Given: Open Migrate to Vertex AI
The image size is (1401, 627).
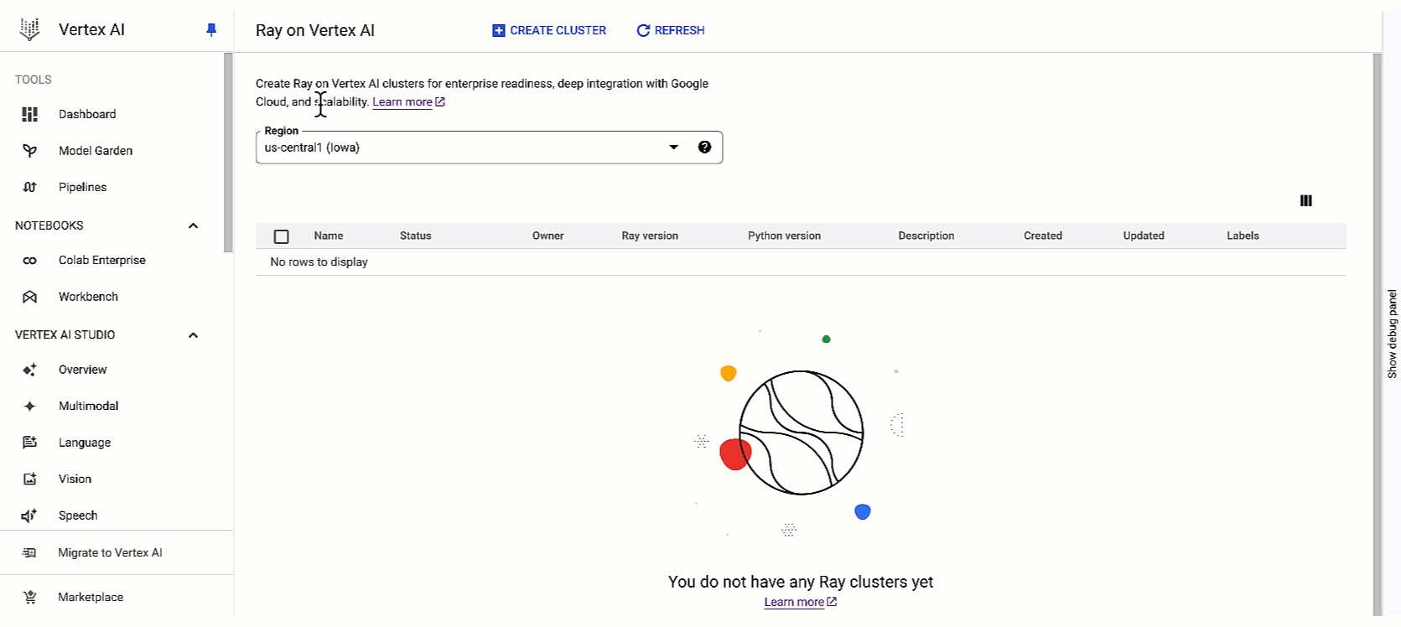Looking at the screenshot, I should point(110,552).
